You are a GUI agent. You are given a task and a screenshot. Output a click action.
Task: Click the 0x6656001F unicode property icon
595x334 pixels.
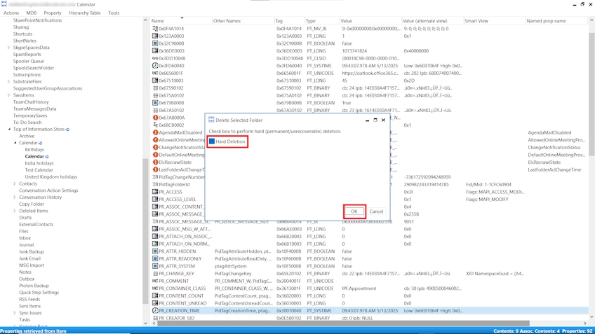[155, 73]
